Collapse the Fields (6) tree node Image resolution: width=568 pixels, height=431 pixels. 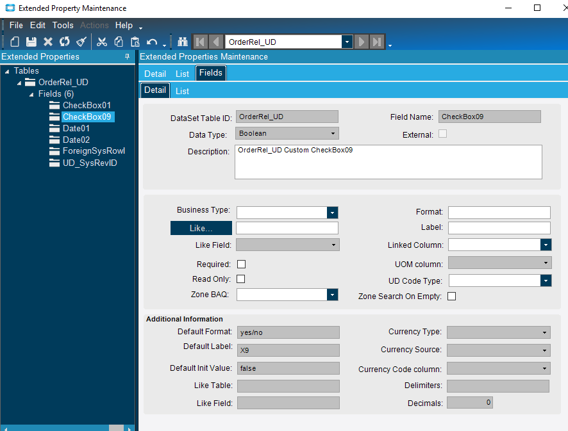click(31, 95)
